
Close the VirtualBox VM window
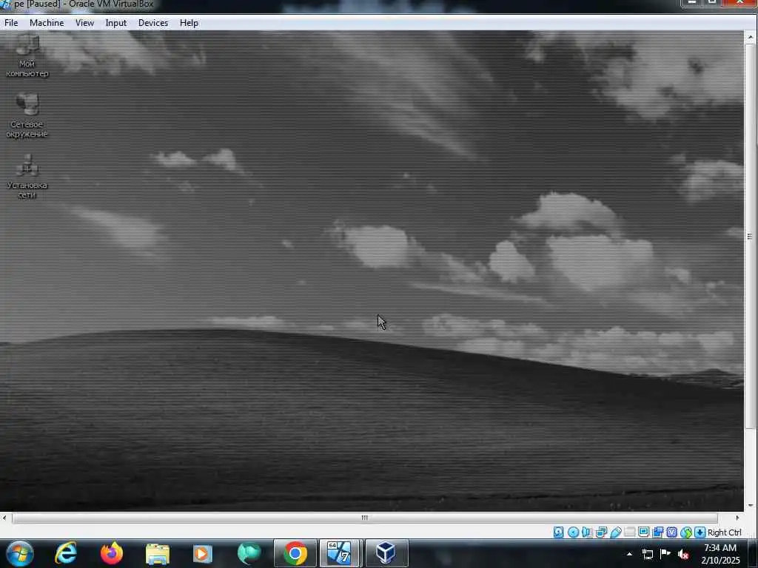[740, 2]
